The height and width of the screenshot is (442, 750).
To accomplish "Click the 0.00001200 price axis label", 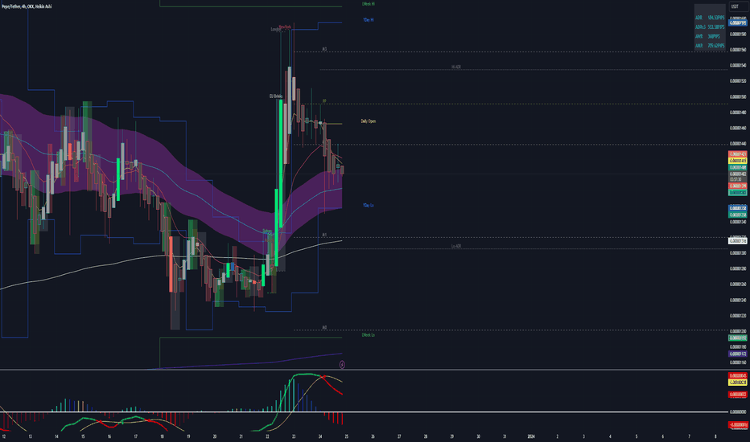I will tap(738, 331).
